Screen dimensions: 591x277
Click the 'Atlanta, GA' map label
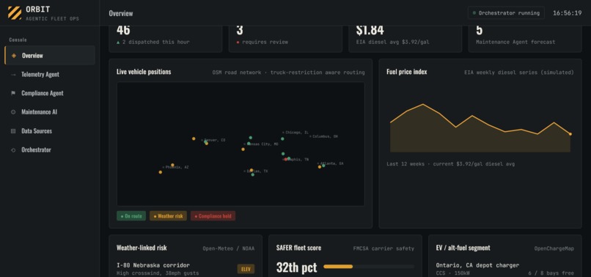(331, 163)
